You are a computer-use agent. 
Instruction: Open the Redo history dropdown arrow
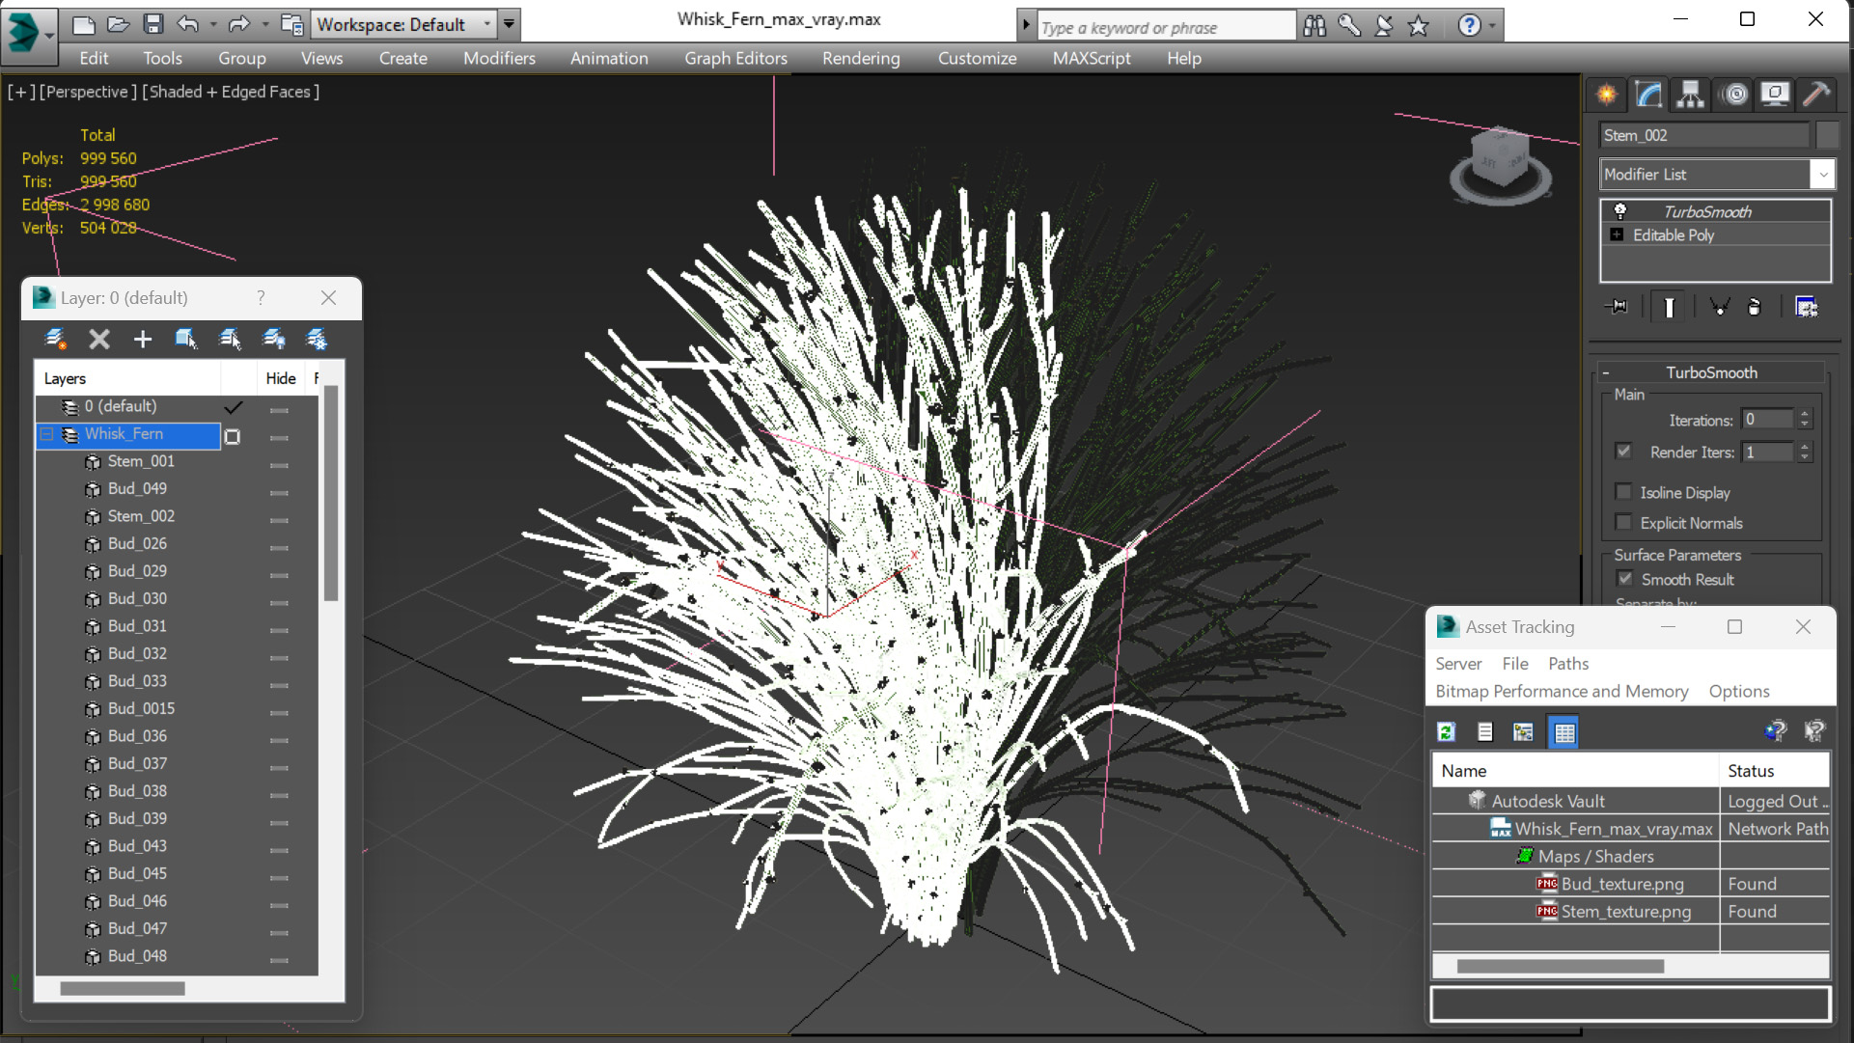(265, 25)
